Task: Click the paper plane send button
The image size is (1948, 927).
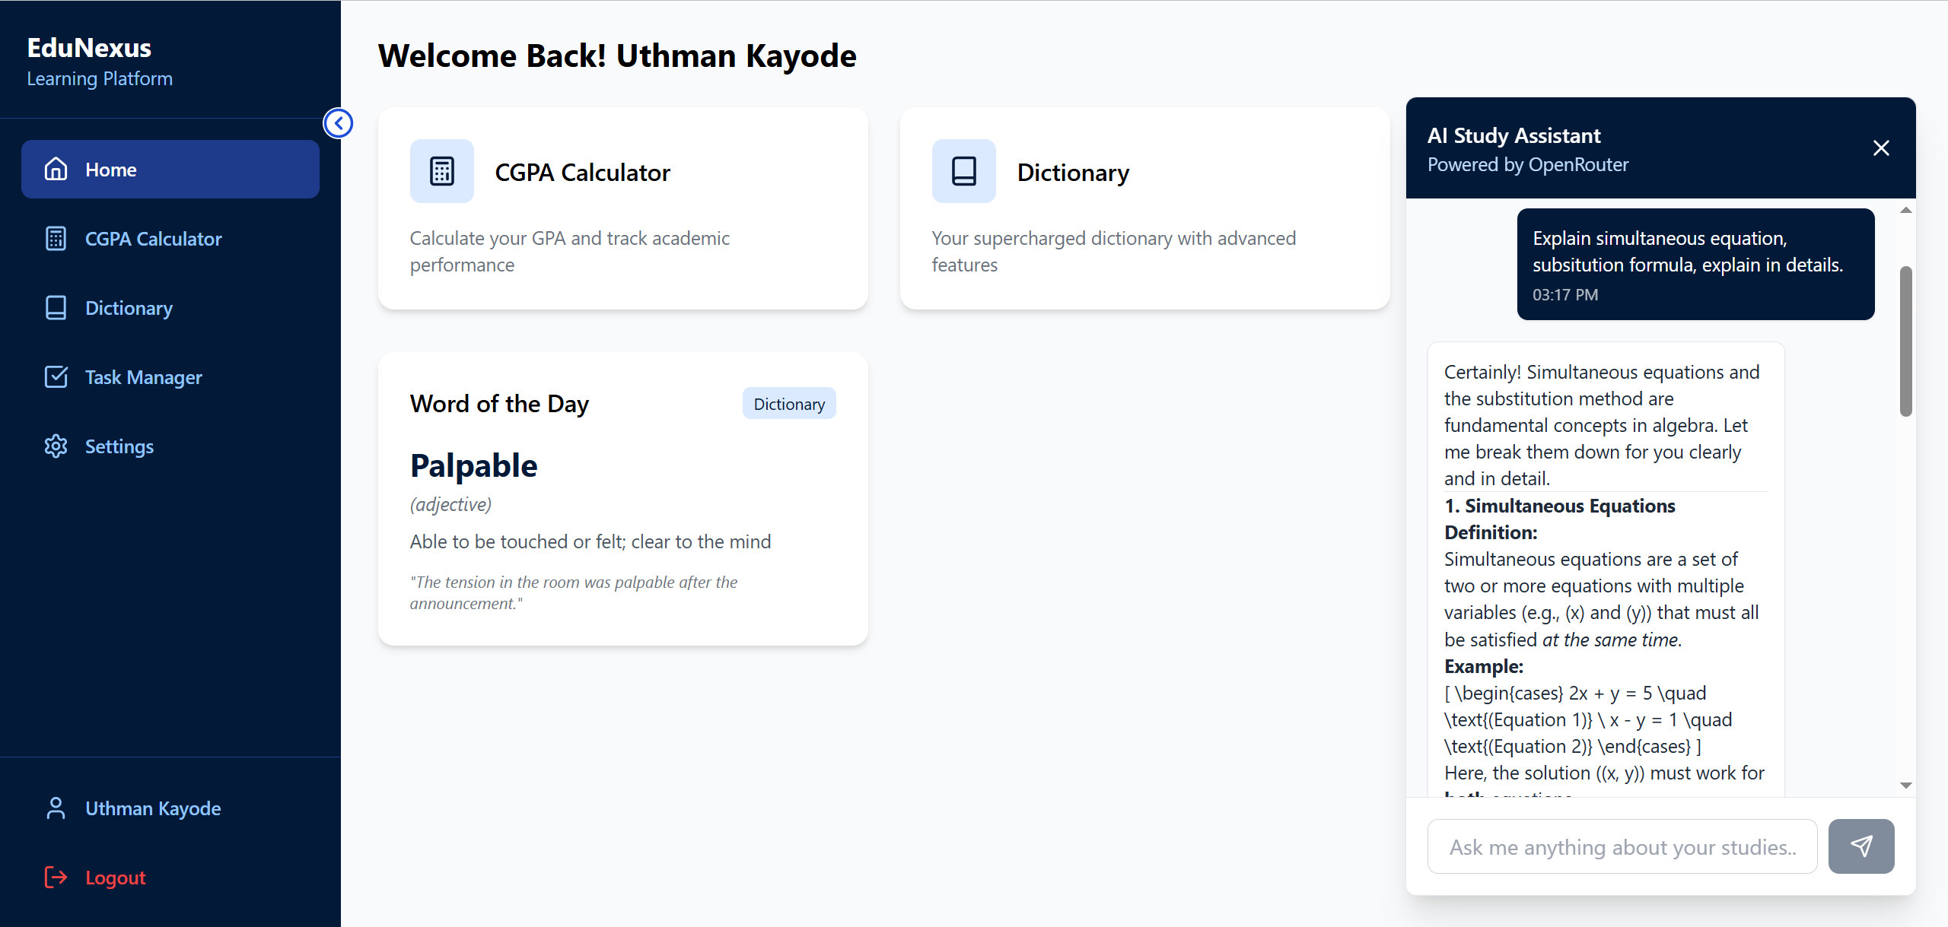Action: (x=1861, y=846)
